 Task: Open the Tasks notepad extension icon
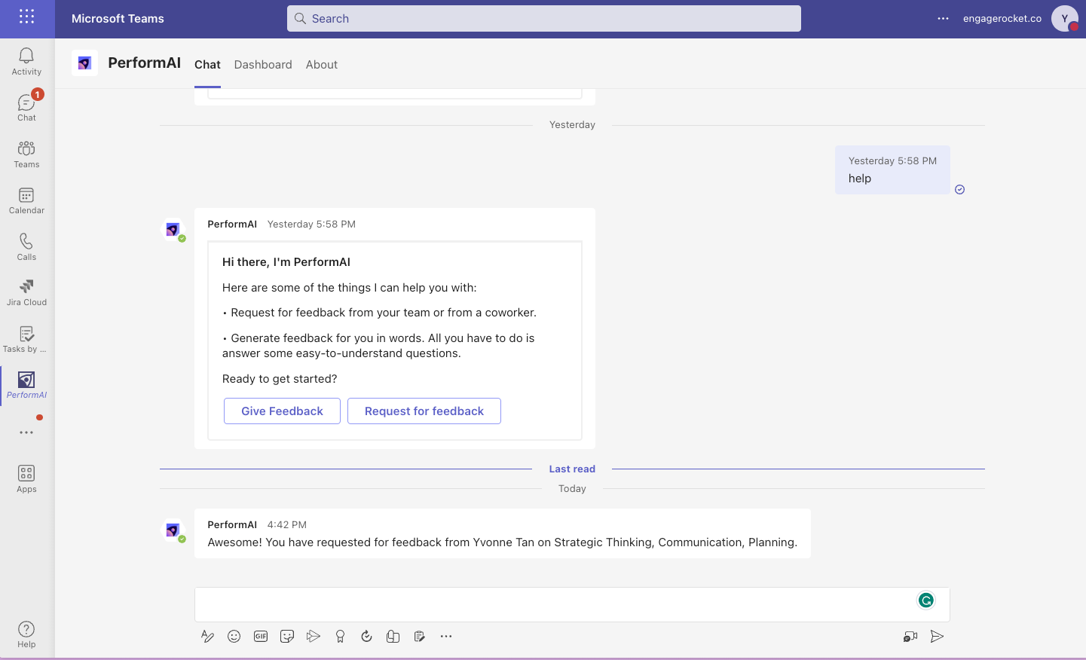click(x=419, y=637)
